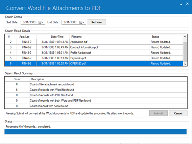Open the End Date calendar icon
192x144 pixels.
coord(81,22)
